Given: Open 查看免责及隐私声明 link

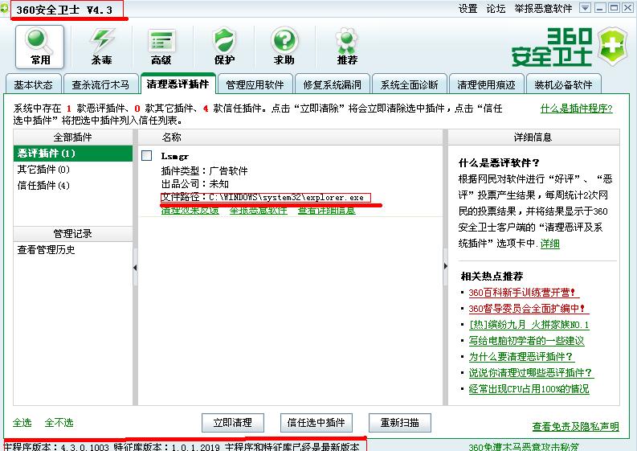Looking at the screenshot, I should pyautogui.click(x=576, y=427).
